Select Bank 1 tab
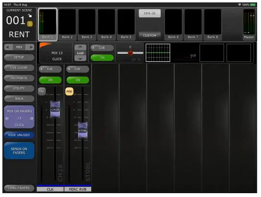 click(48, 24)
